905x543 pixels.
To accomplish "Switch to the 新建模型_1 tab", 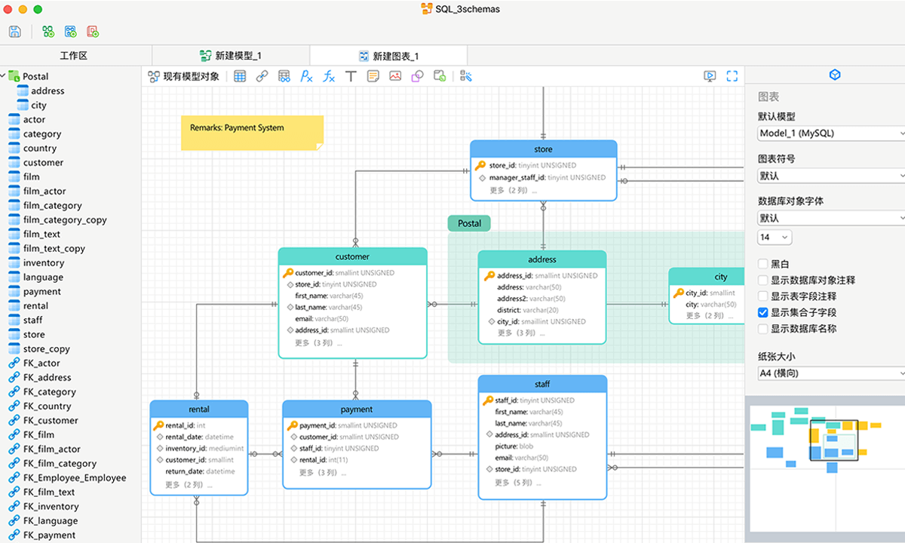I will (x=231, y=56).
